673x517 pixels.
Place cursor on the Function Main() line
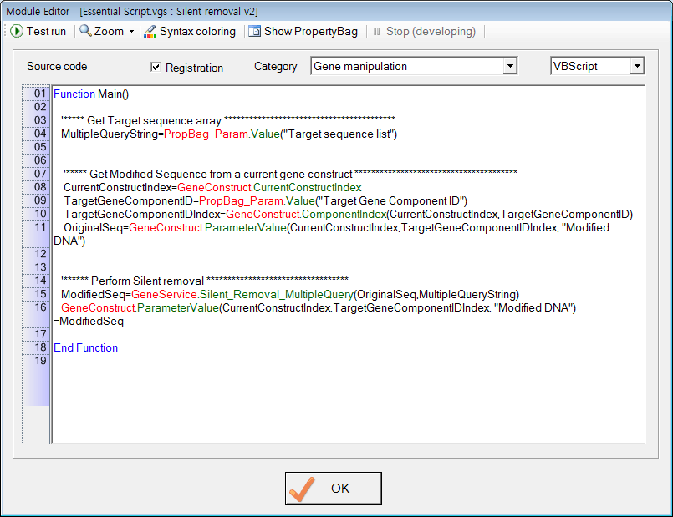pyautogui.click(x=91, y=94)
